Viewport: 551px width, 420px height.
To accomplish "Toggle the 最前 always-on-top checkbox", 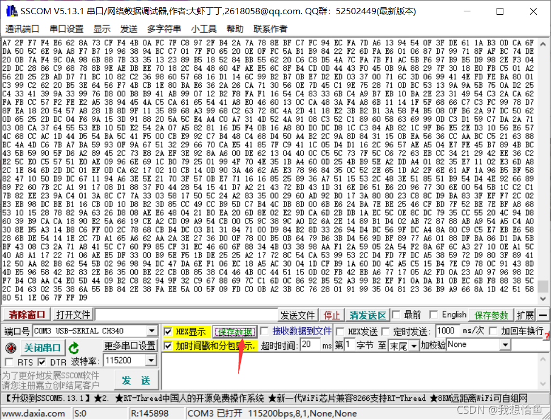I will [396, 314].
